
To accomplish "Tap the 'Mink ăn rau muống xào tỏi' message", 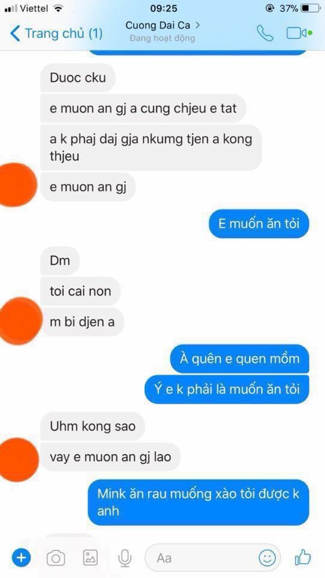I will coord(198,502).
